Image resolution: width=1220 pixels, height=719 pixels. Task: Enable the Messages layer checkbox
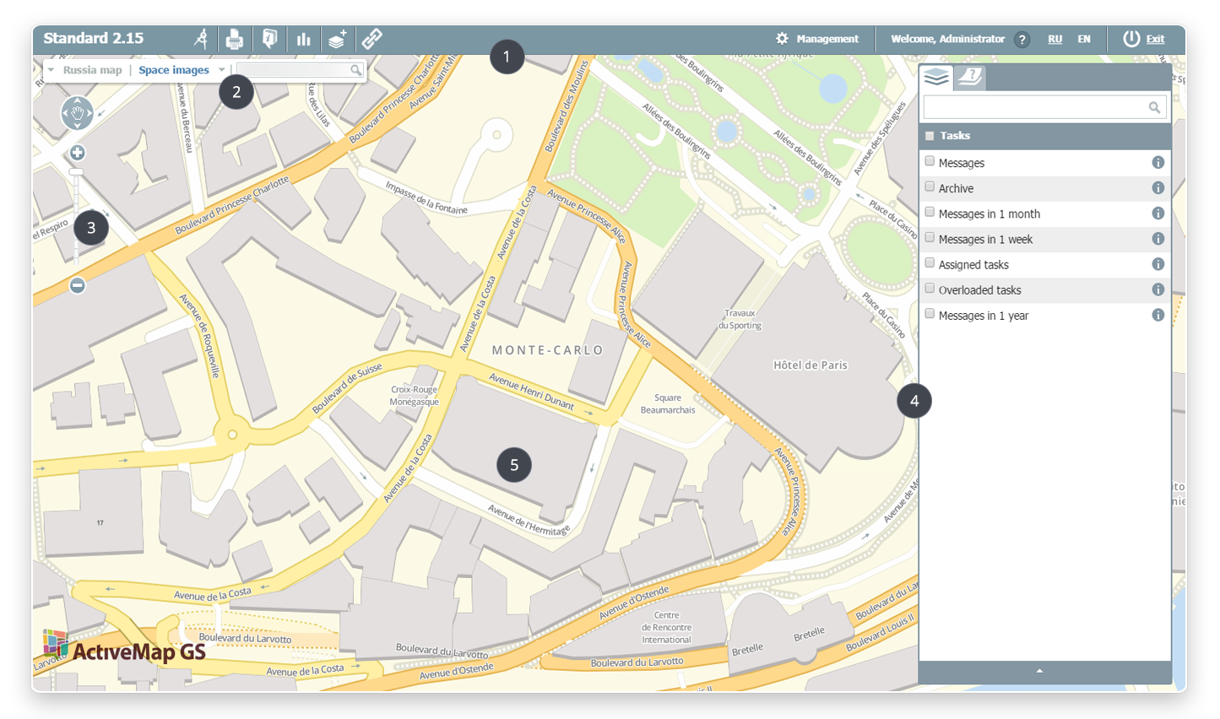[x=930, y=161]
